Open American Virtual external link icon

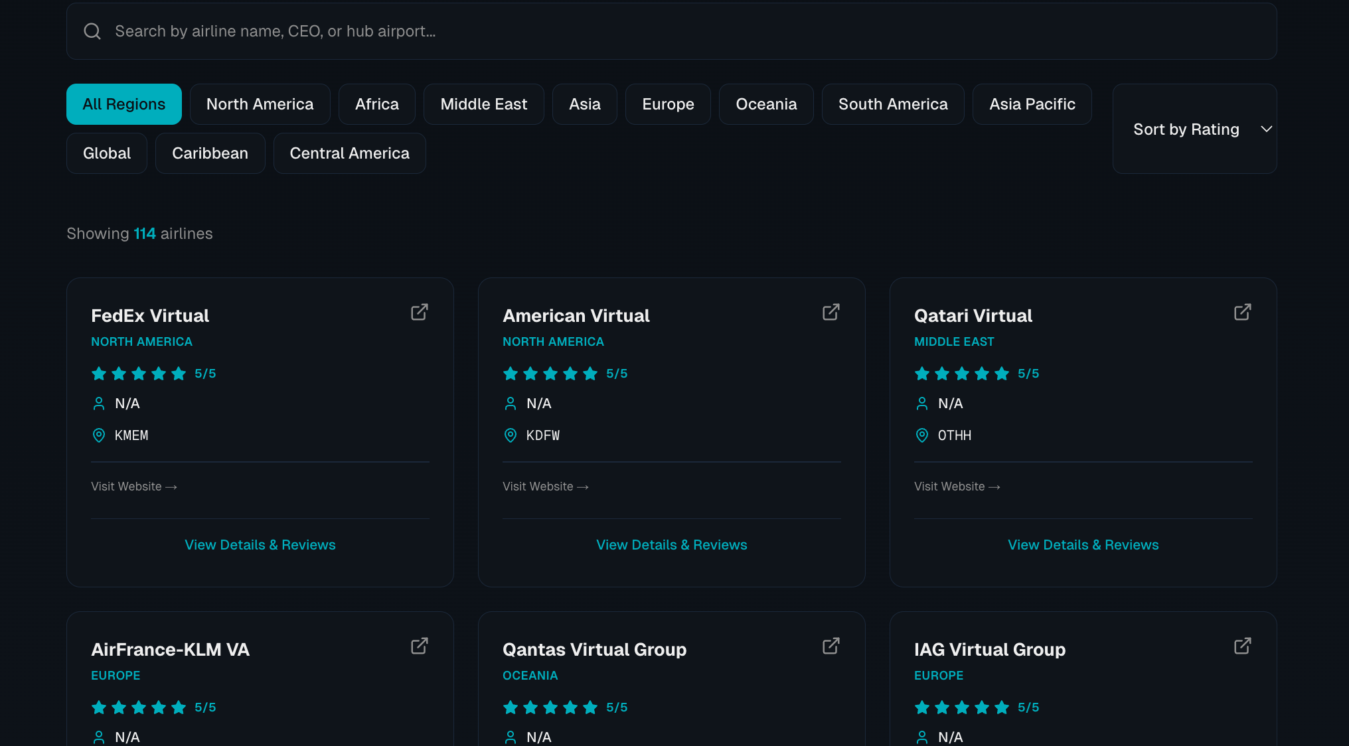831,312
